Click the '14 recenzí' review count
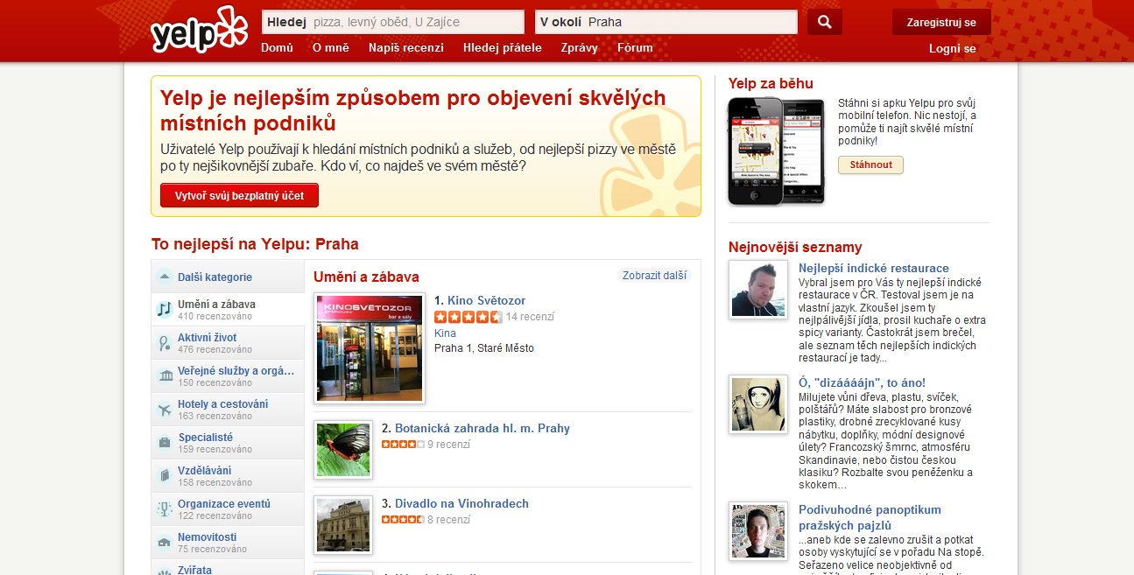 [530, 317]
